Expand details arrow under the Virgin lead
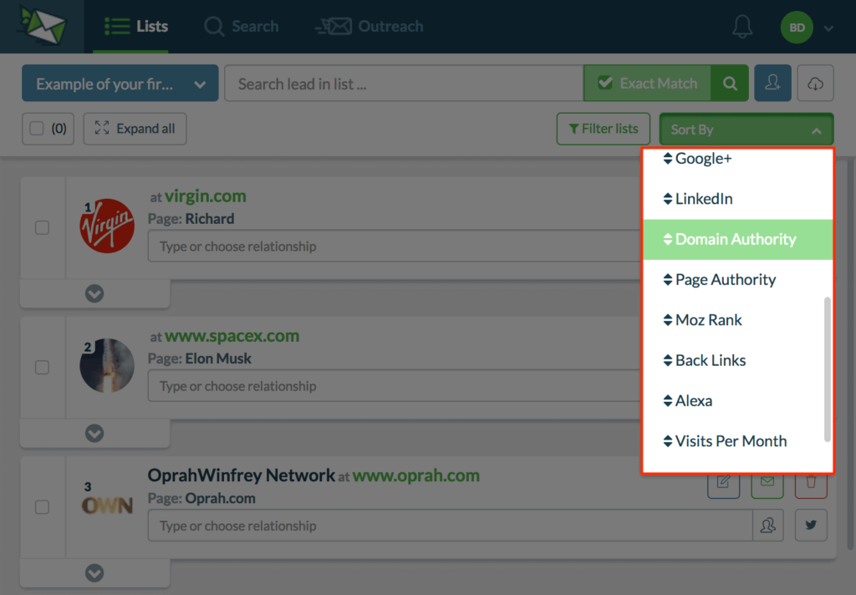This screenshot has height=595, width=856. point(94,293)
